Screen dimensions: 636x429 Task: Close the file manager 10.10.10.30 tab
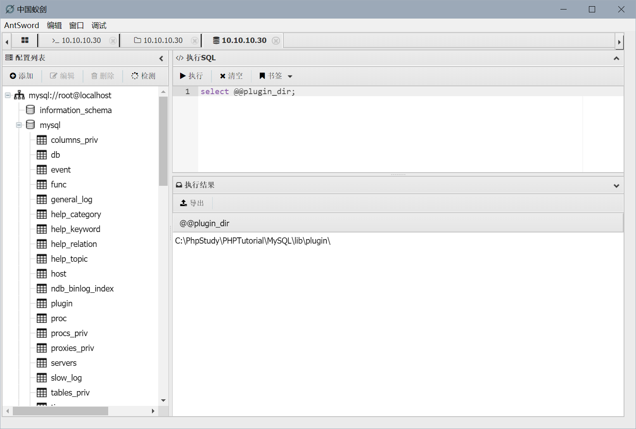[194, 40]
